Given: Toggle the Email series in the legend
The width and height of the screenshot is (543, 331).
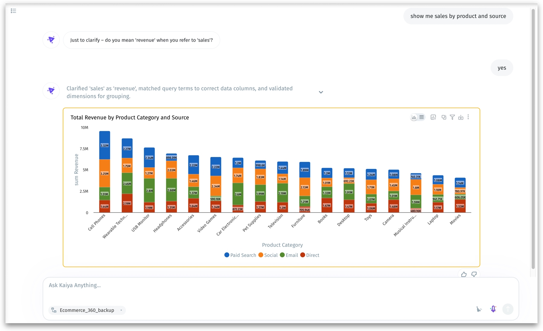Looking at the screenshot, I should click(289, 255).
